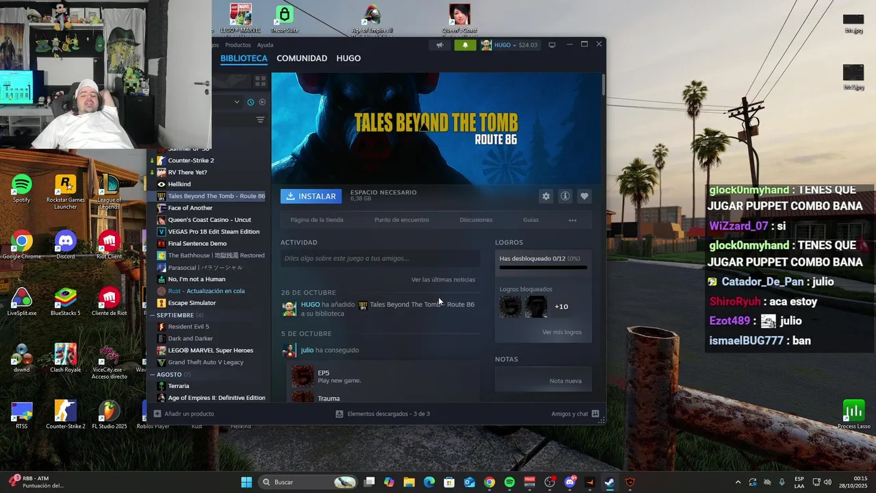Open Productos menu in Steam
The height and width of the screenshot is (493, 876).
pyautogui.click(x=238, y=45)
